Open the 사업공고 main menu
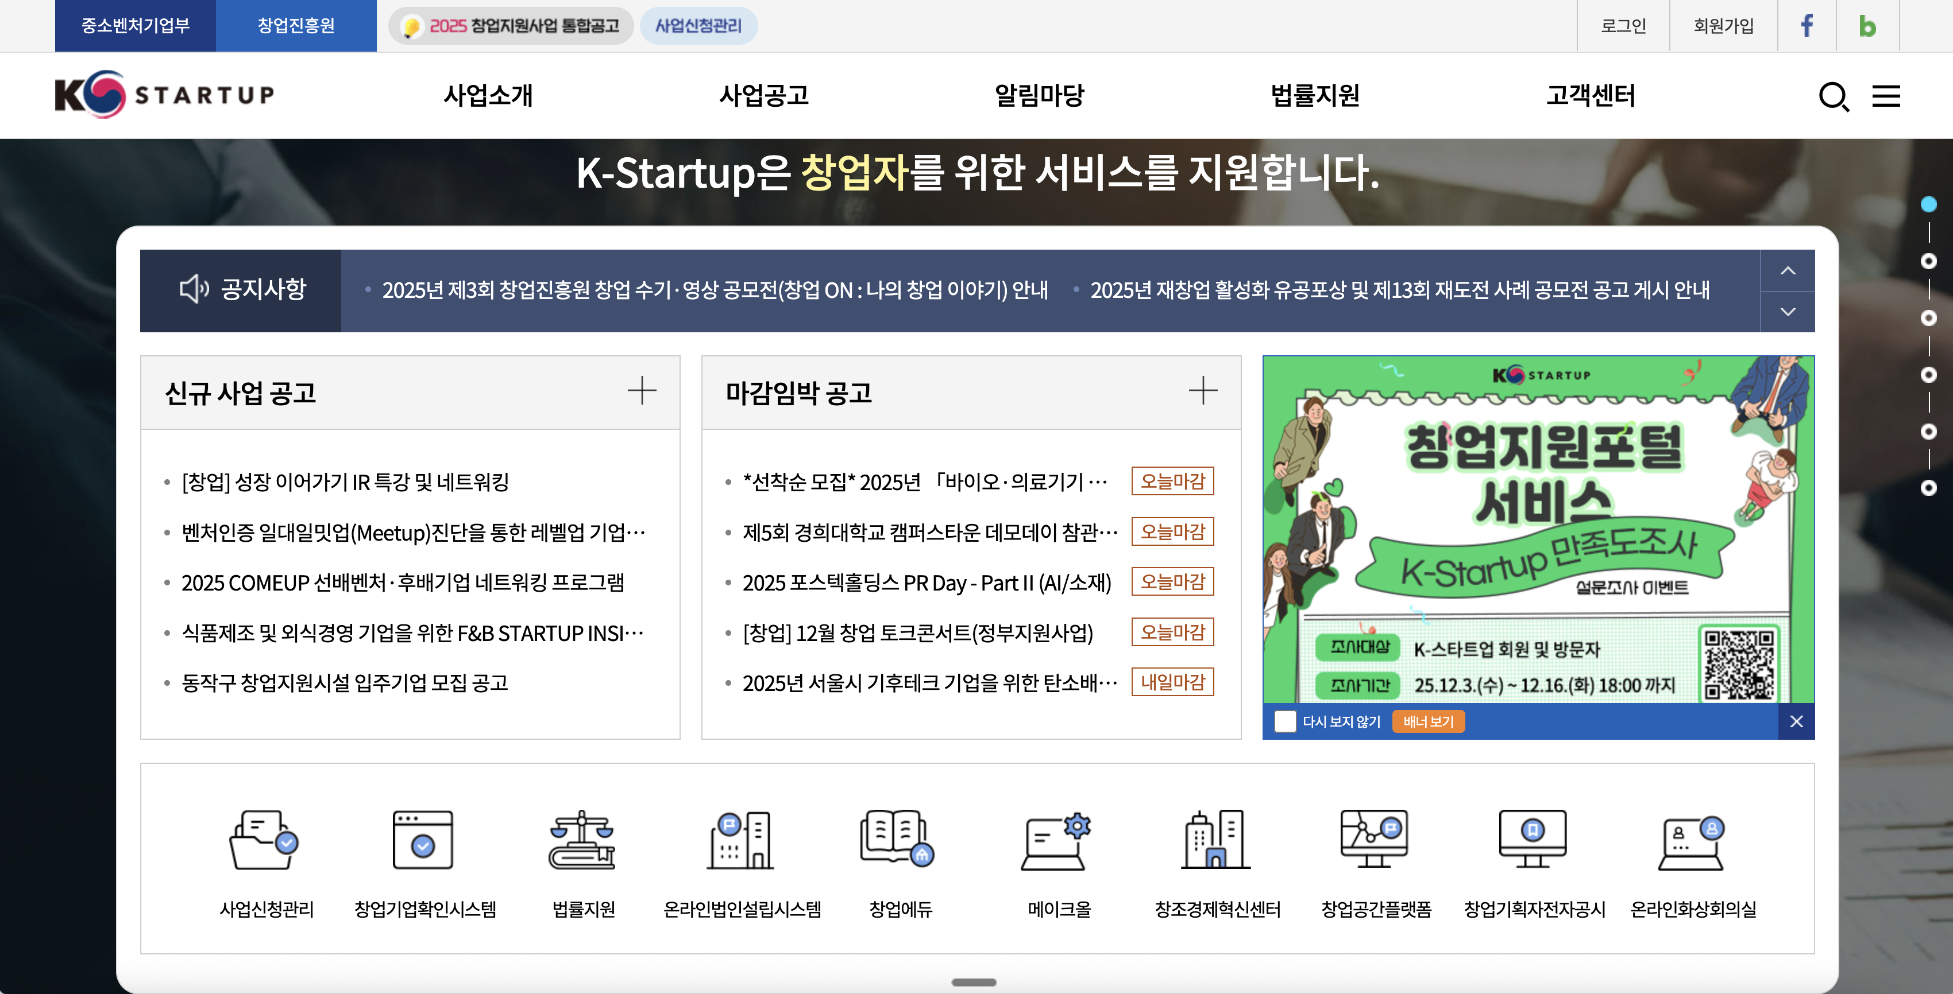 coord(763,95)
